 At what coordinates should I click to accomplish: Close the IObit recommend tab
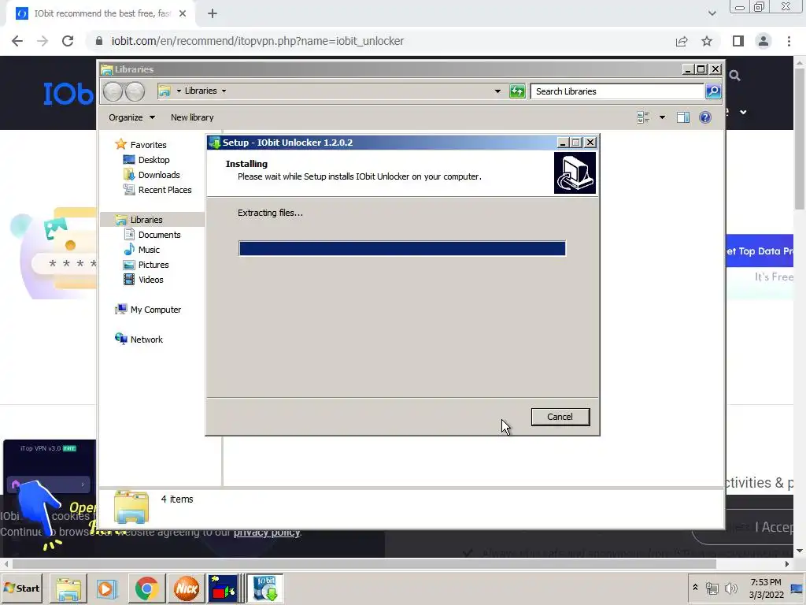pos(183,13)
